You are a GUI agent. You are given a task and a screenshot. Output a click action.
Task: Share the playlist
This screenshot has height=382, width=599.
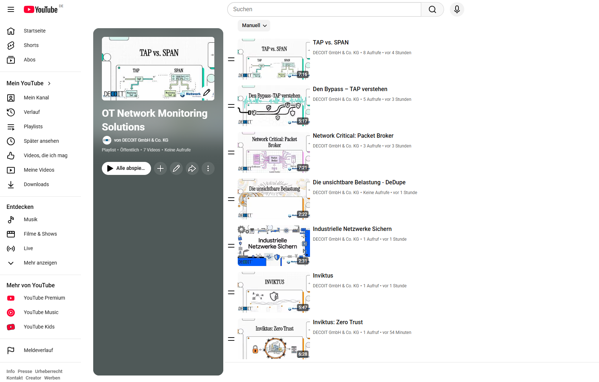192,168
